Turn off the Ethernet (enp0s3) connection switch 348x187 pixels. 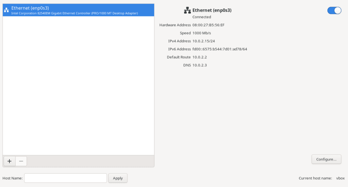[x=334, y=10]
